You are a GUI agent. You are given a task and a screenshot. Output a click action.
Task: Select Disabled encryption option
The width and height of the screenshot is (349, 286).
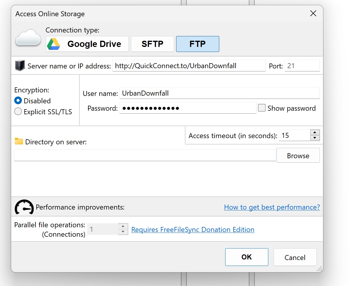tap(18, 100)
